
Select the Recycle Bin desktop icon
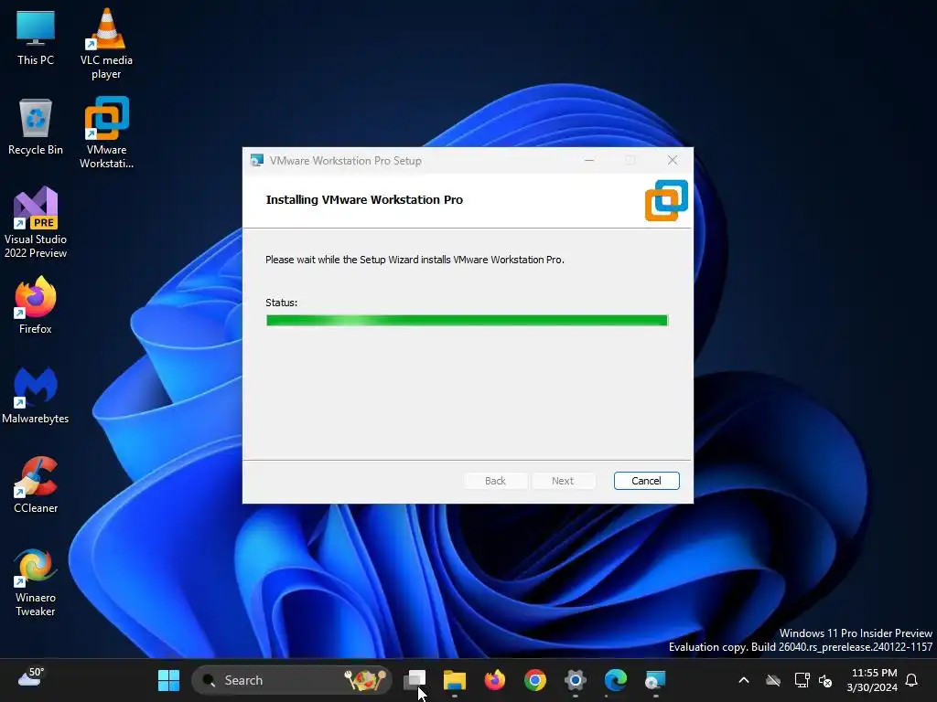[36, 127]
